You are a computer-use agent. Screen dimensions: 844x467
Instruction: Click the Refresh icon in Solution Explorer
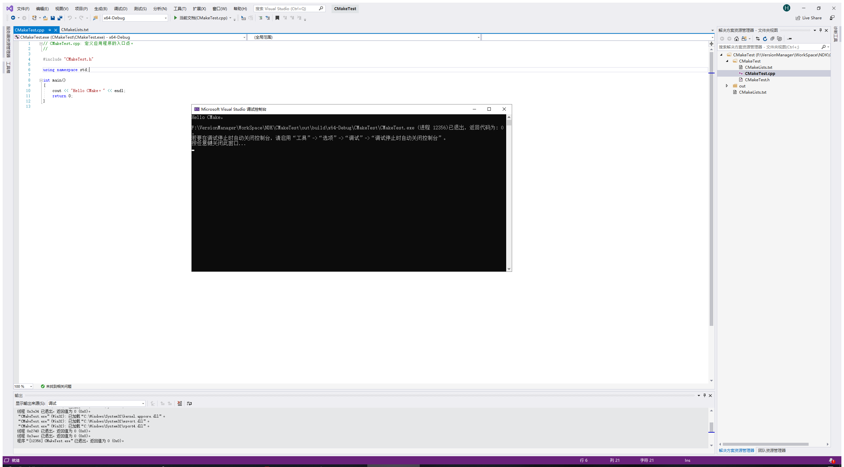click(765, 38)
